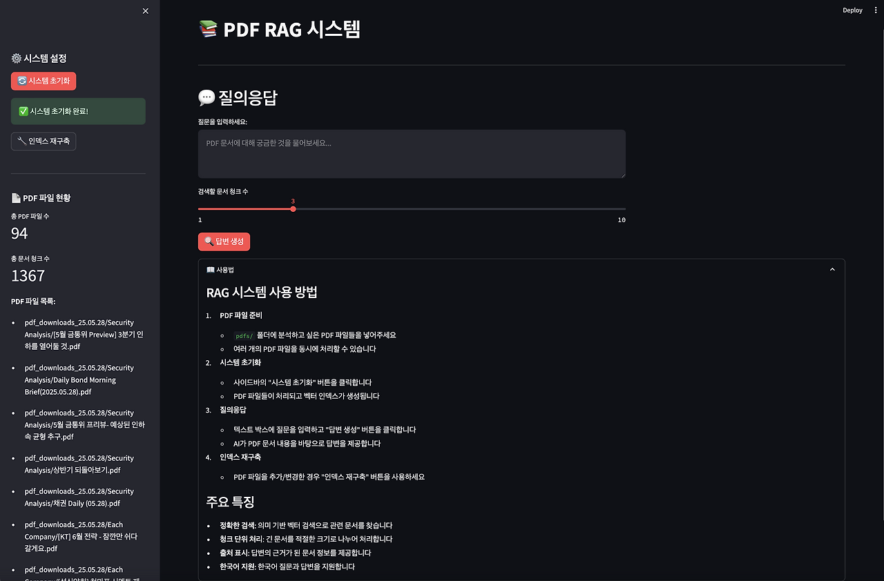This screenshot has width=884, height=581.
Task: Collapse 사용법 using its chevron arrow
Action: coord(832,269)
